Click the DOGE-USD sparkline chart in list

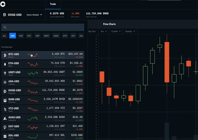(33, 91)
